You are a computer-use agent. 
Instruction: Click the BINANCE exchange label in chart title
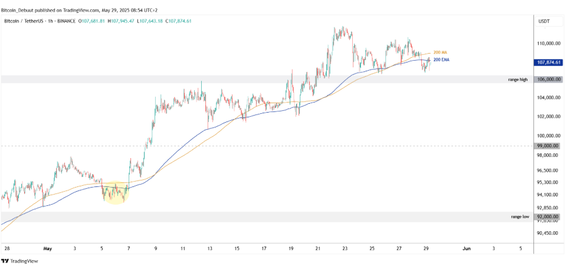pyautogui.click(x=67, y=21)
